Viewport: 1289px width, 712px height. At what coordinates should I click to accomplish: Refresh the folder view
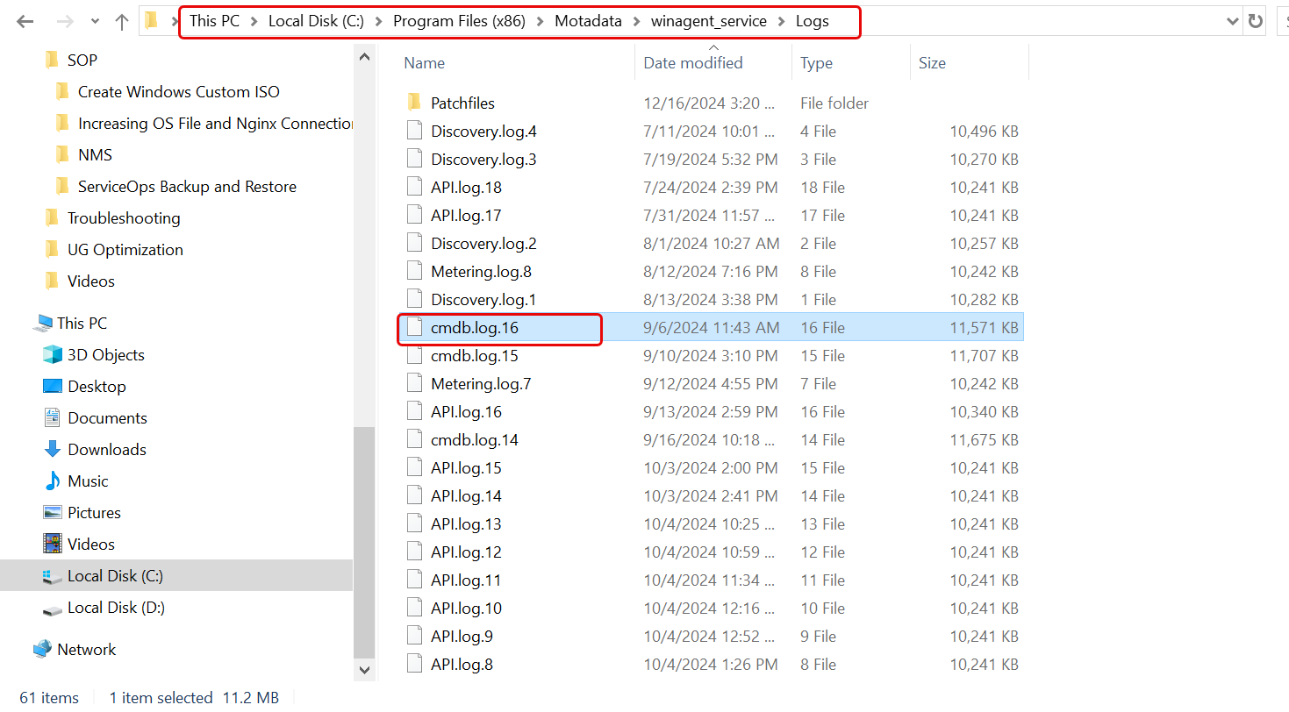1256,21
